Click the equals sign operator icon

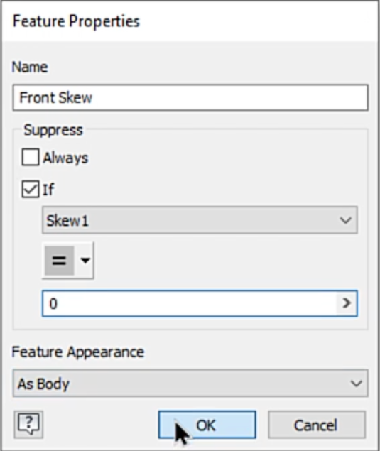pos(59,261)
